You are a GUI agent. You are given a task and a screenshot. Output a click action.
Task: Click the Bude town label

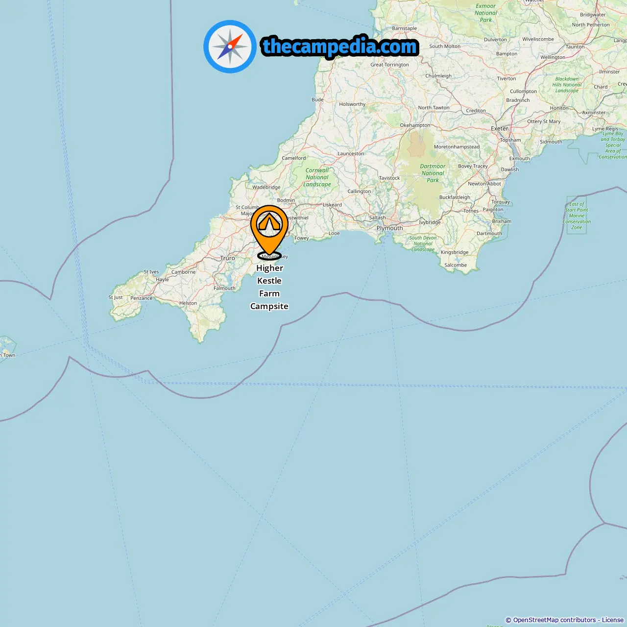tap(318, 99)
